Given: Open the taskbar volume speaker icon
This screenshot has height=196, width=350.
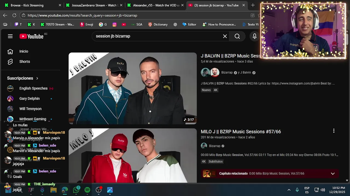Looking at the screenshot, I should (323, 190).
